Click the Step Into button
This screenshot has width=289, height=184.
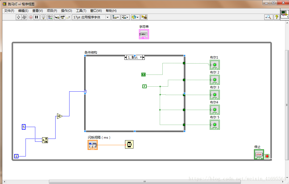click(57, 17)
